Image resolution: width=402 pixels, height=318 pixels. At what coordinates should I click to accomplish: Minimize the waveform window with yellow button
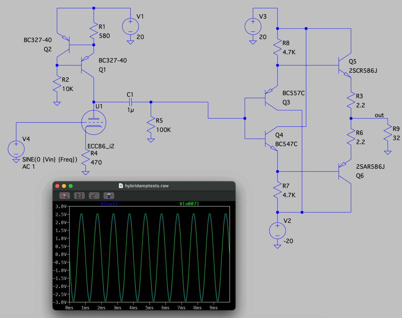[x=64, y=186]
